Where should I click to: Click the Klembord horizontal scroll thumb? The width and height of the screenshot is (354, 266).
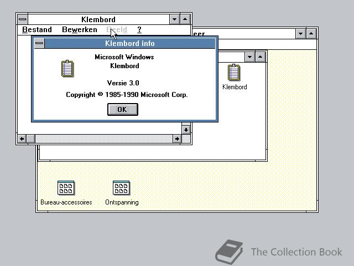(31, 139)
